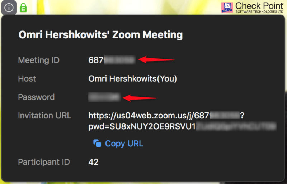Click the green encryption lock icon

click(x=23, y=8)
